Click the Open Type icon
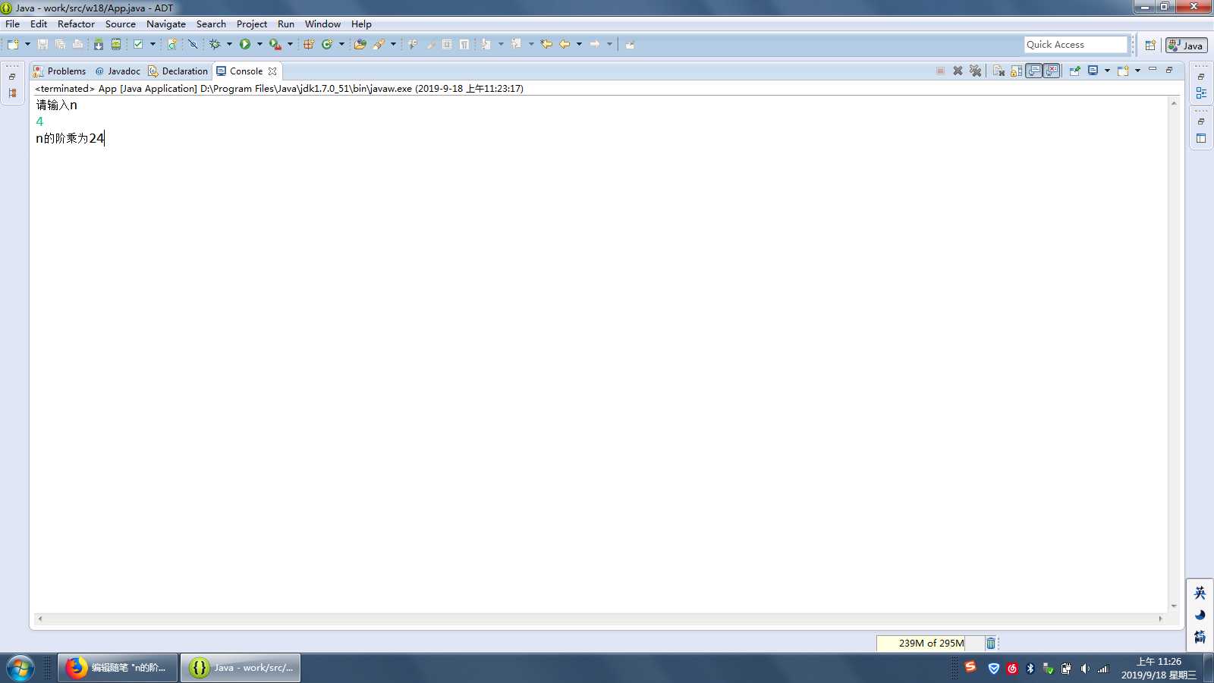 coord(360,44)
